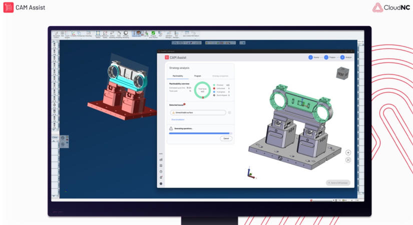Switch to the Program tab
Viewport: 413px width, 225px height.
198,76
